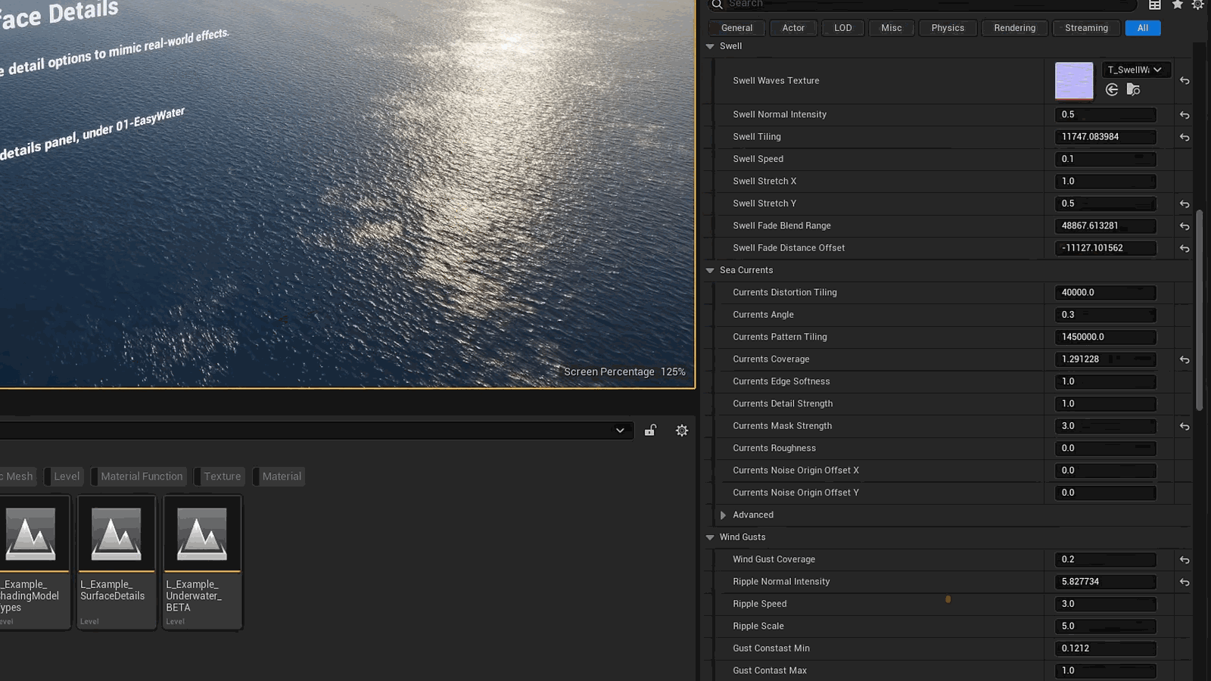This screenshot has height=681, width=1211.
Task: Reset Swell Waves Texture to default
Action: pos(1185,81)
